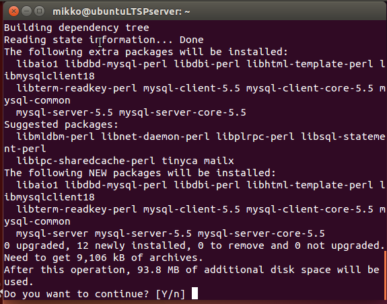The height and width of the screenshot is (304, 387).
Task: Maximize the terminal window
Action: coord(39,11)
